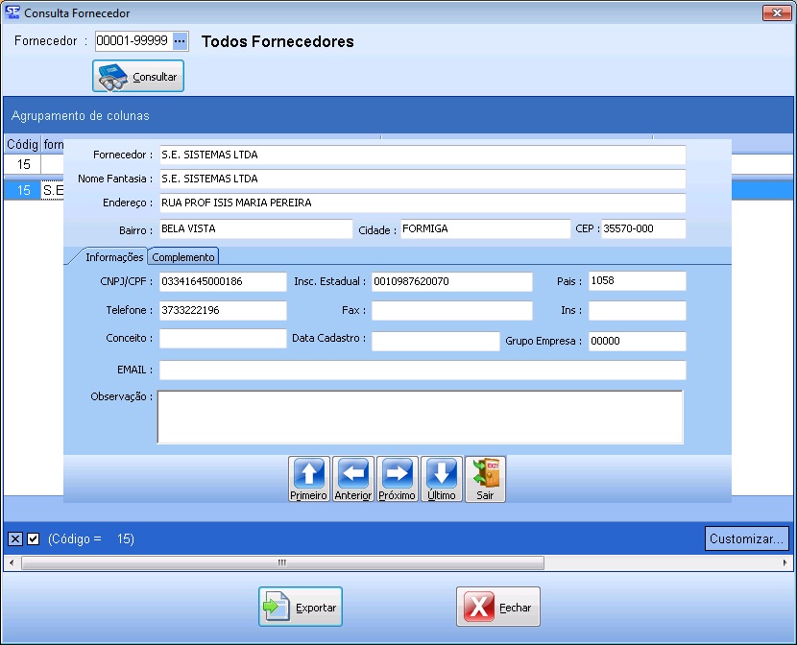The image size is (797, 645).
Task: Click the Consultar search button
Action: [138, 77]
